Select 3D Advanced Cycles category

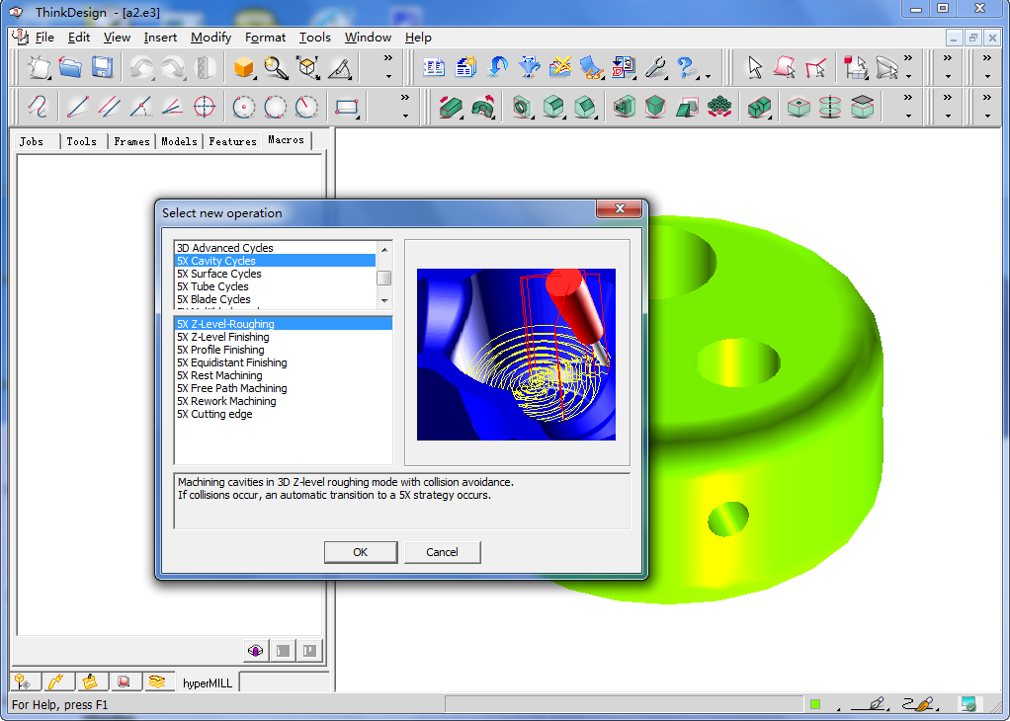coord(275,248)
